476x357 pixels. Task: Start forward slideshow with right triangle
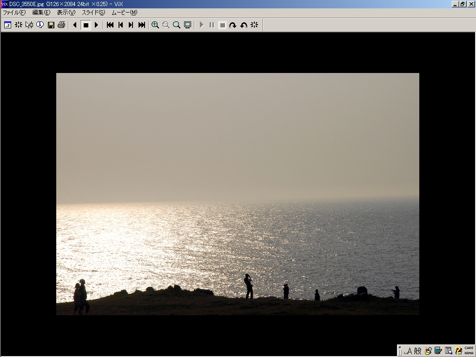96,25
